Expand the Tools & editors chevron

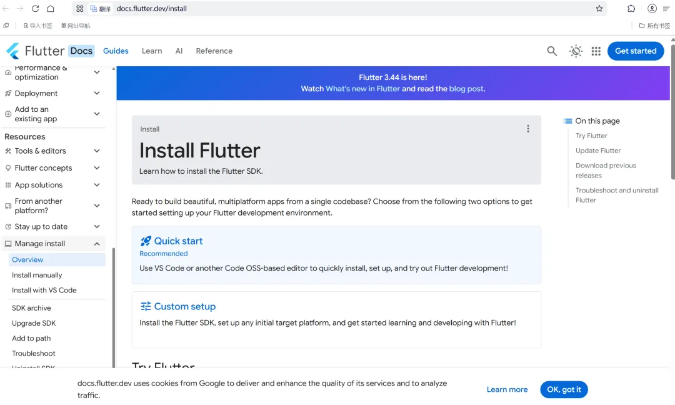click(x=97, y=151)
